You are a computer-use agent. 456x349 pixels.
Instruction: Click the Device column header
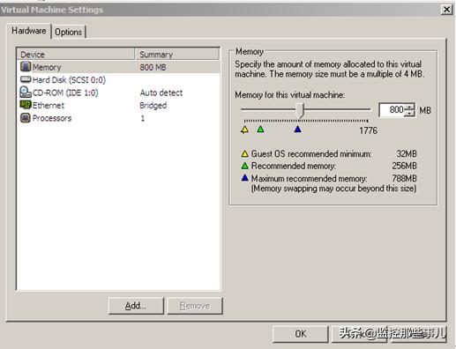pyautogui.click(x=76, y=55)
